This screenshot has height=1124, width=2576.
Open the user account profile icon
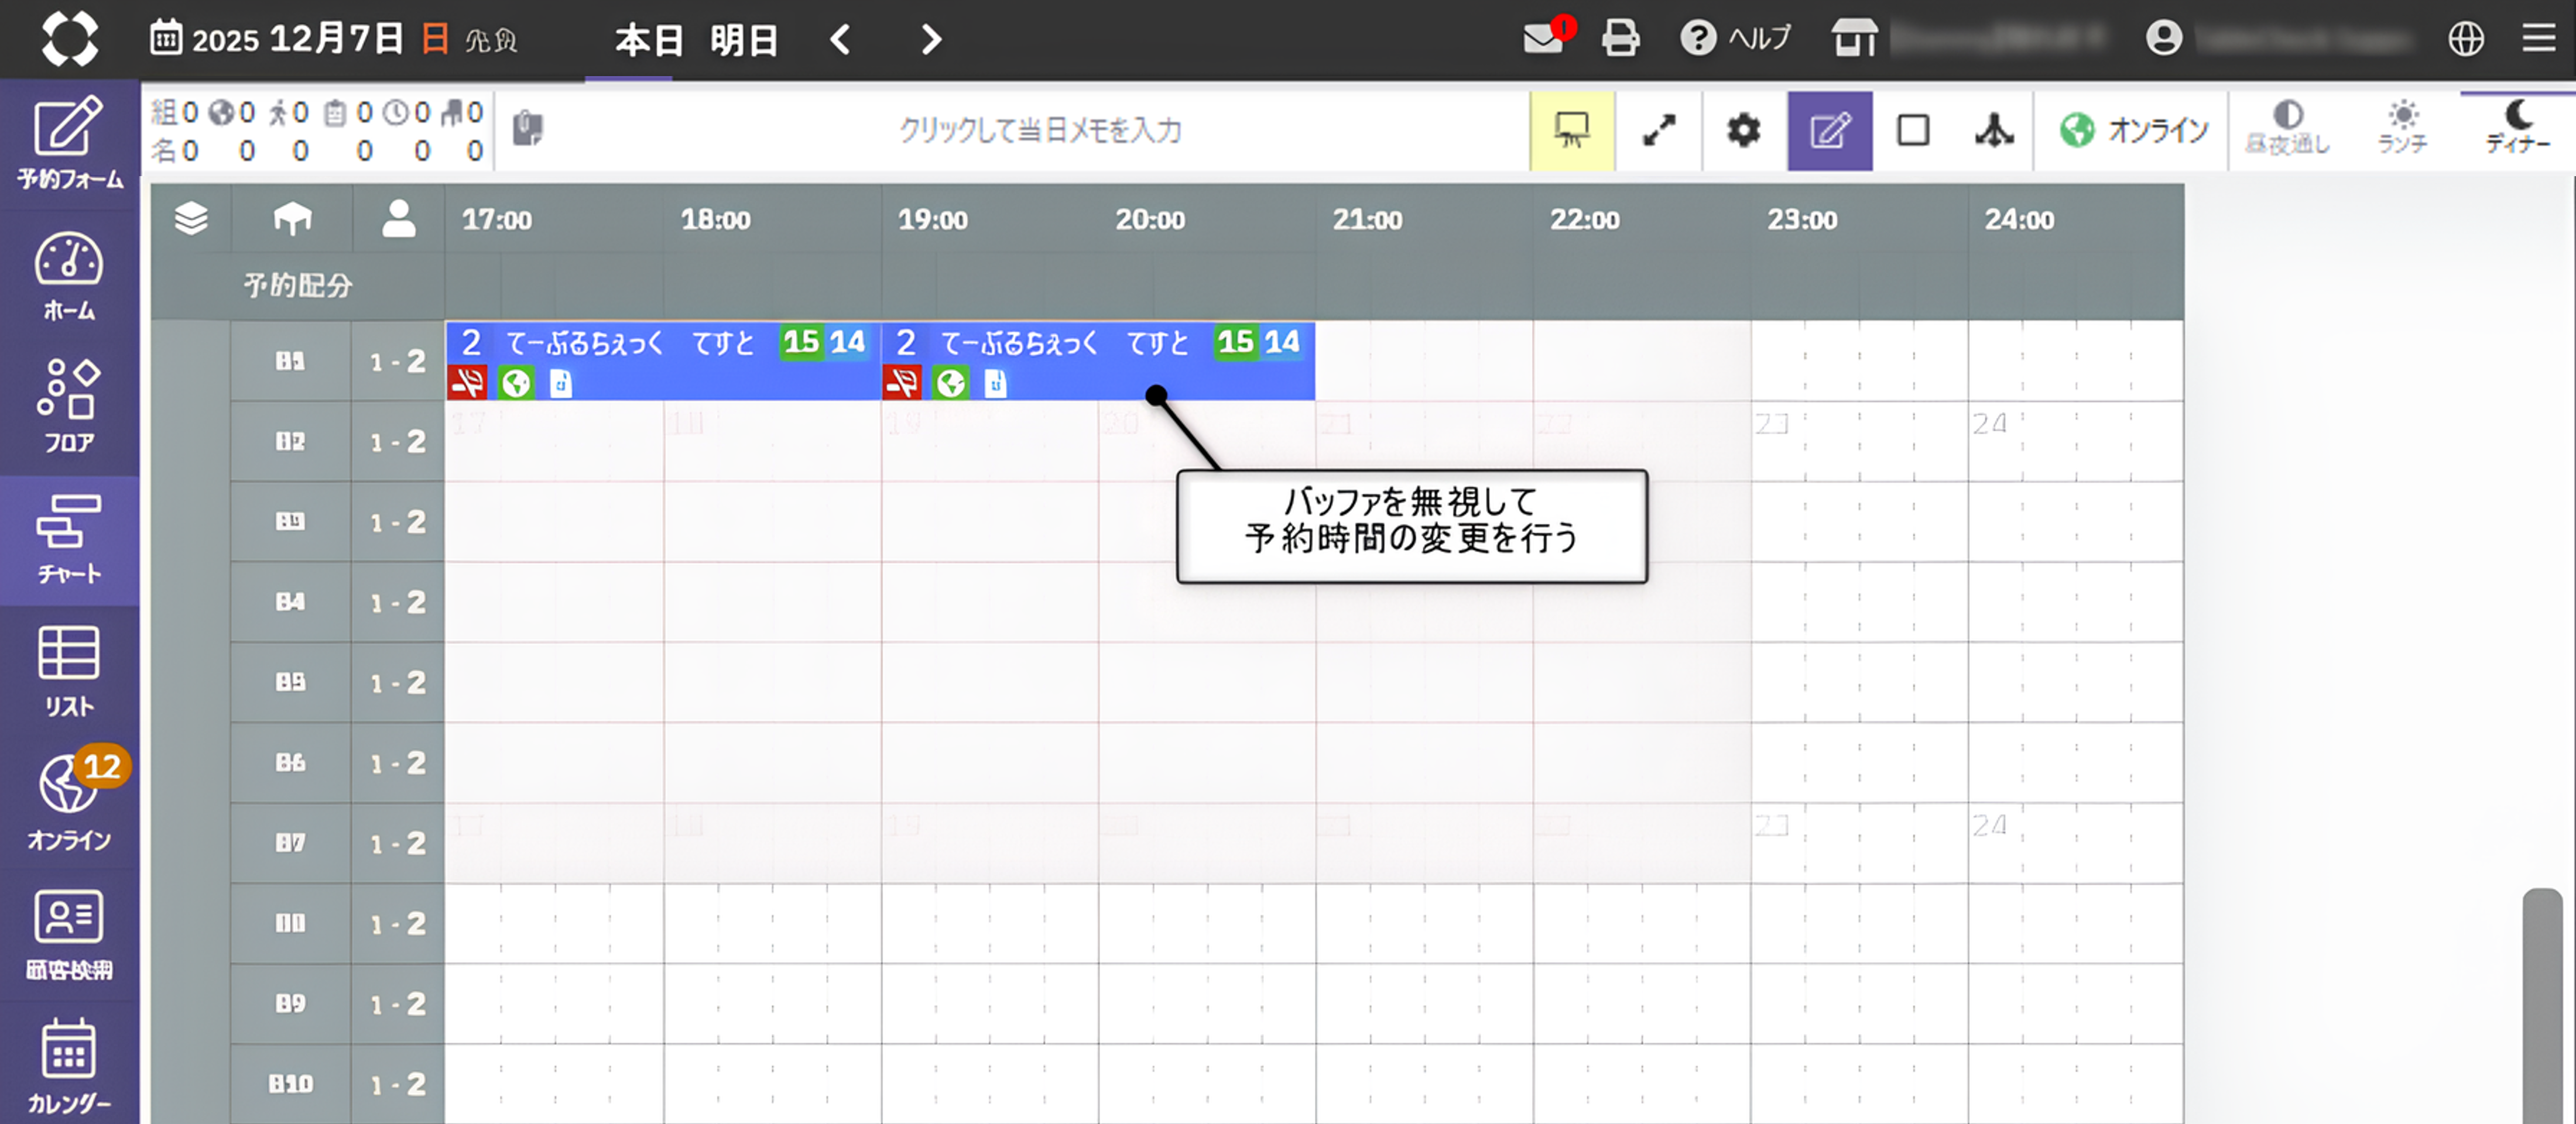point(2163,38)
